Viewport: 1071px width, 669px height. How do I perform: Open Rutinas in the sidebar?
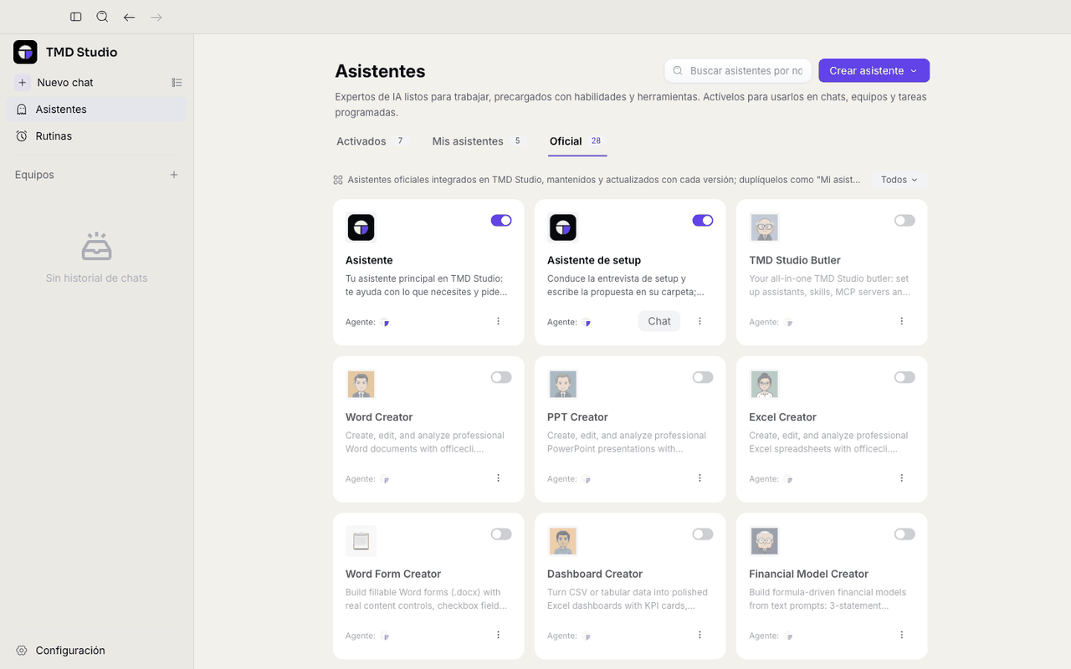(x=97, y=136)
